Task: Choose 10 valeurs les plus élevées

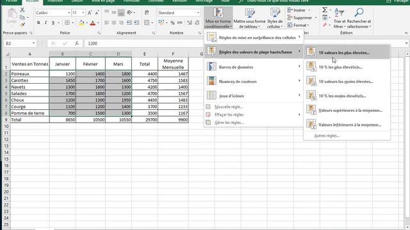Action: (347, 52)
